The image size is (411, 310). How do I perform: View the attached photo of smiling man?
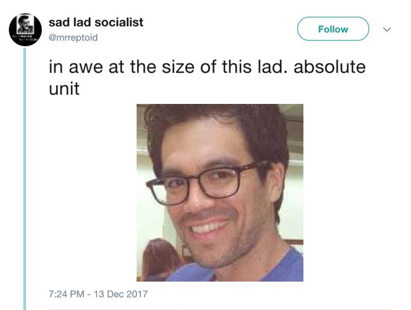(x=220, y=193)
